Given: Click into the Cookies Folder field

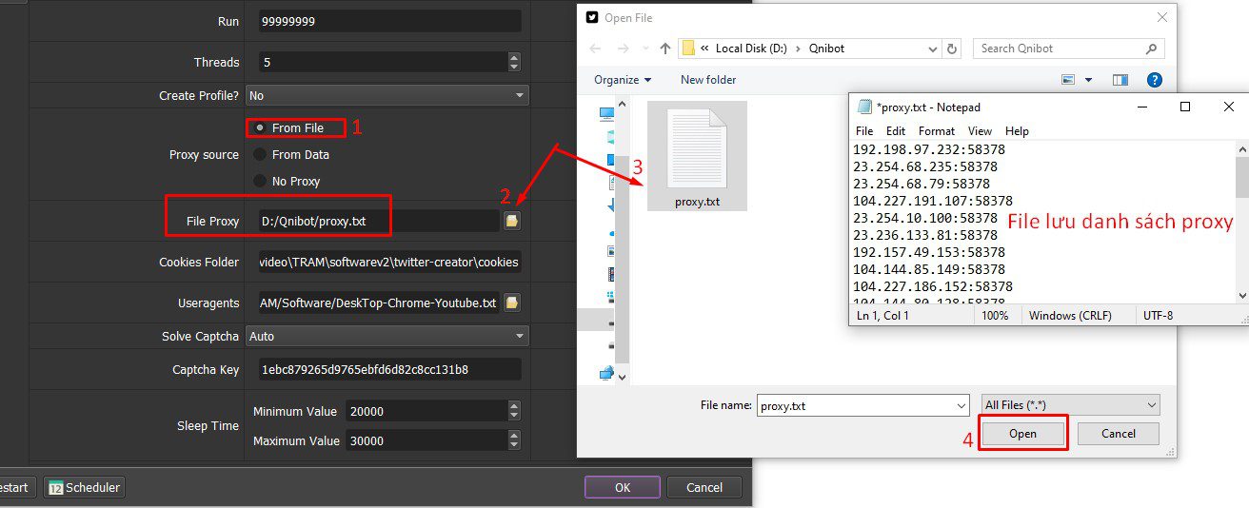Looking at the screenshot, I should [389, 262].
